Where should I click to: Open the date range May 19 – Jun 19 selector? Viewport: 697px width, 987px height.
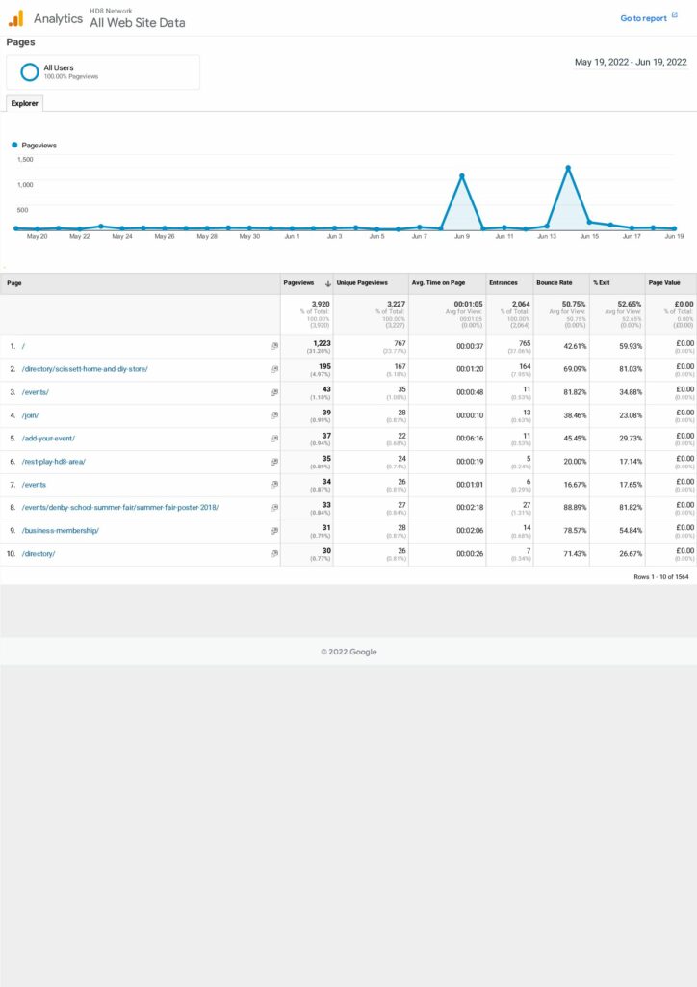(631, 63)
